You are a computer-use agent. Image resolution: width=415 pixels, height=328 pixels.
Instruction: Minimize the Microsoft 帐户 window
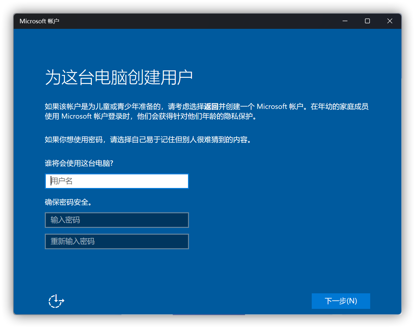[345, 21]
